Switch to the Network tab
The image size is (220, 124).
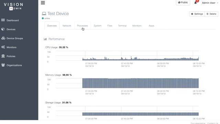(67, 26)
